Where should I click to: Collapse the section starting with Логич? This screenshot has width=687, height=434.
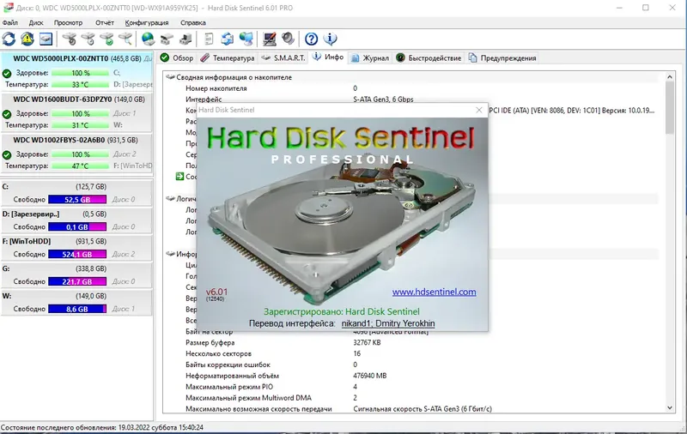click(169, 199)
